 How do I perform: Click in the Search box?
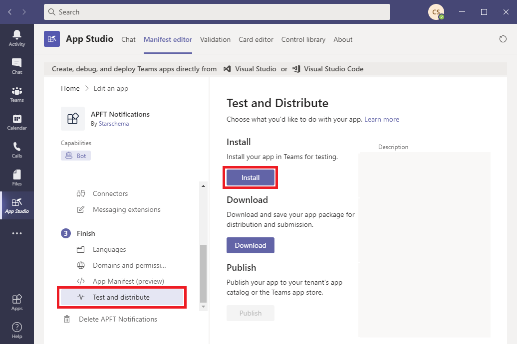point(217,12)
